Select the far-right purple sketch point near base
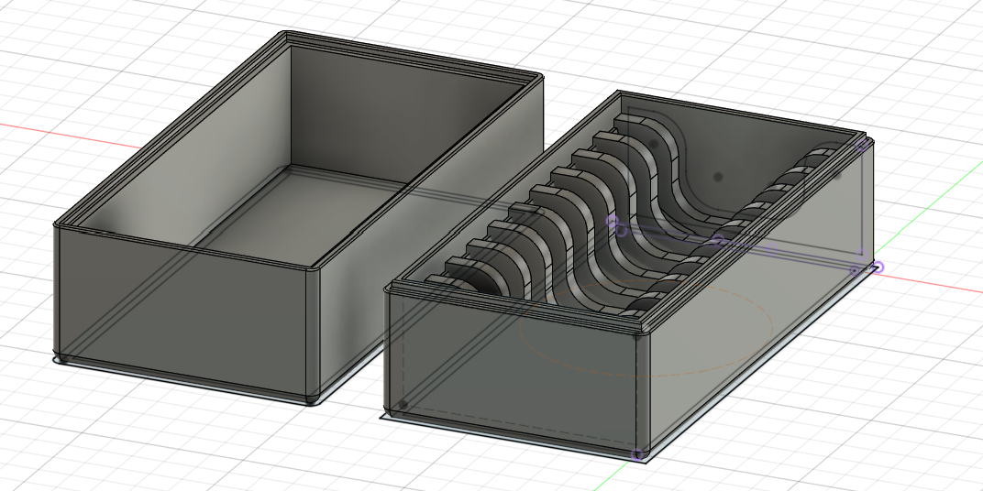Screen dimensions: 983x491 (877, 267)
